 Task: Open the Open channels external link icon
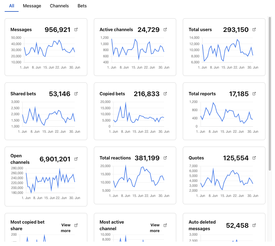pyautogui.click(x=76, y=159)
